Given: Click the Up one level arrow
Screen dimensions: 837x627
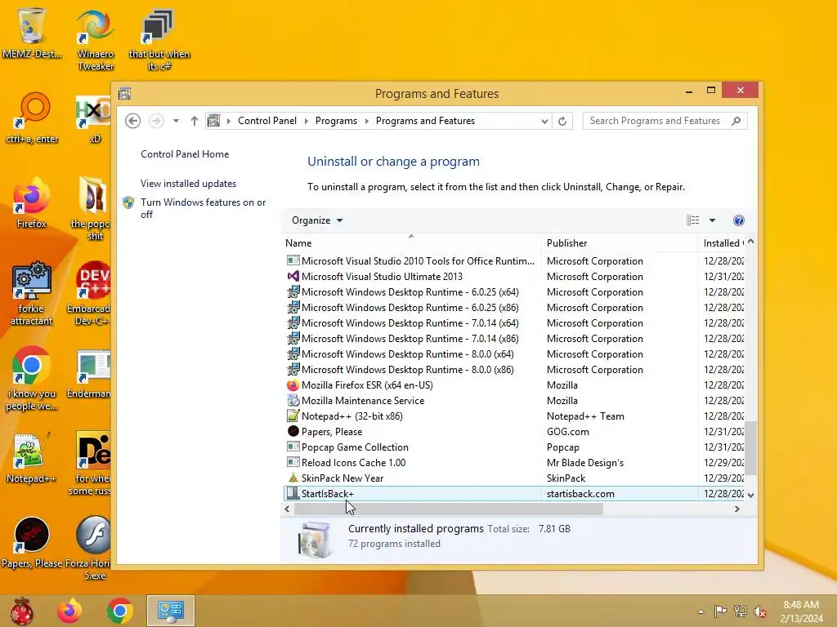Looking at the screenshot, I should tap(195, 121).
